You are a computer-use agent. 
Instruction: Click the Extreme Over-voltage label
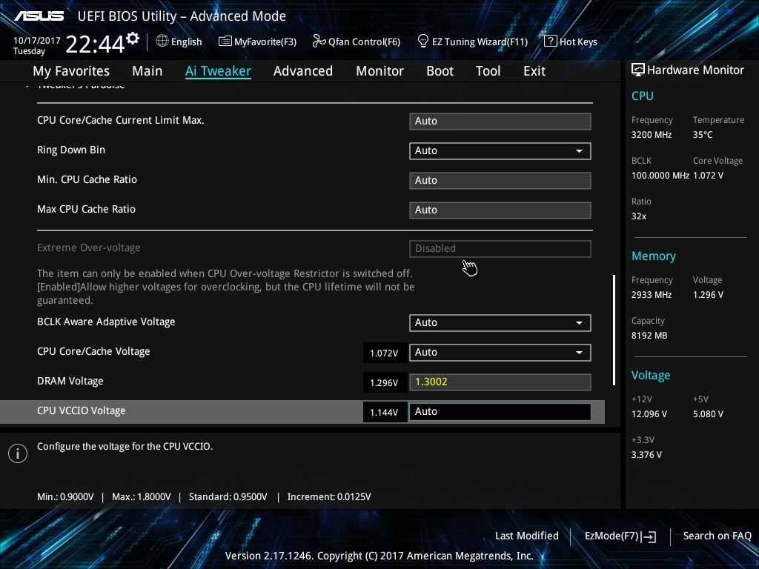coord(89,247)
